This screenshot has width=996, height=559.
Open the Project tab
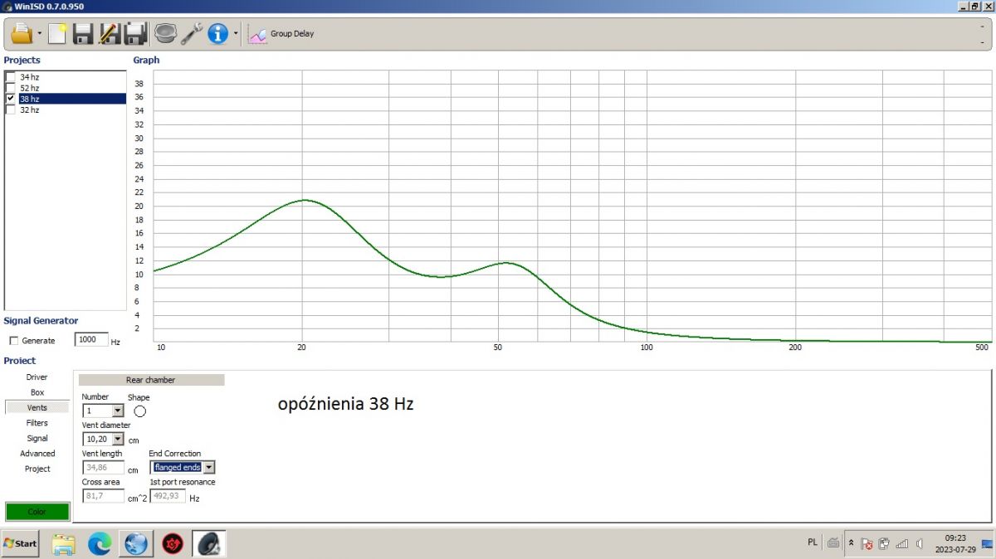[x=37, y=469]
